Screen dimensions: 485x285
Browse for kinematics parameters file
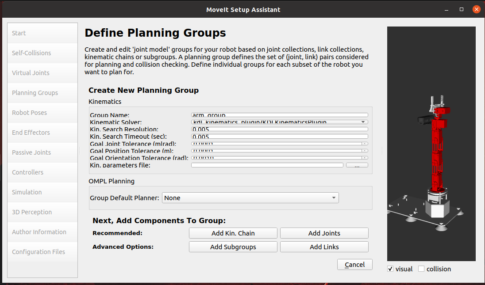[357, 165]
